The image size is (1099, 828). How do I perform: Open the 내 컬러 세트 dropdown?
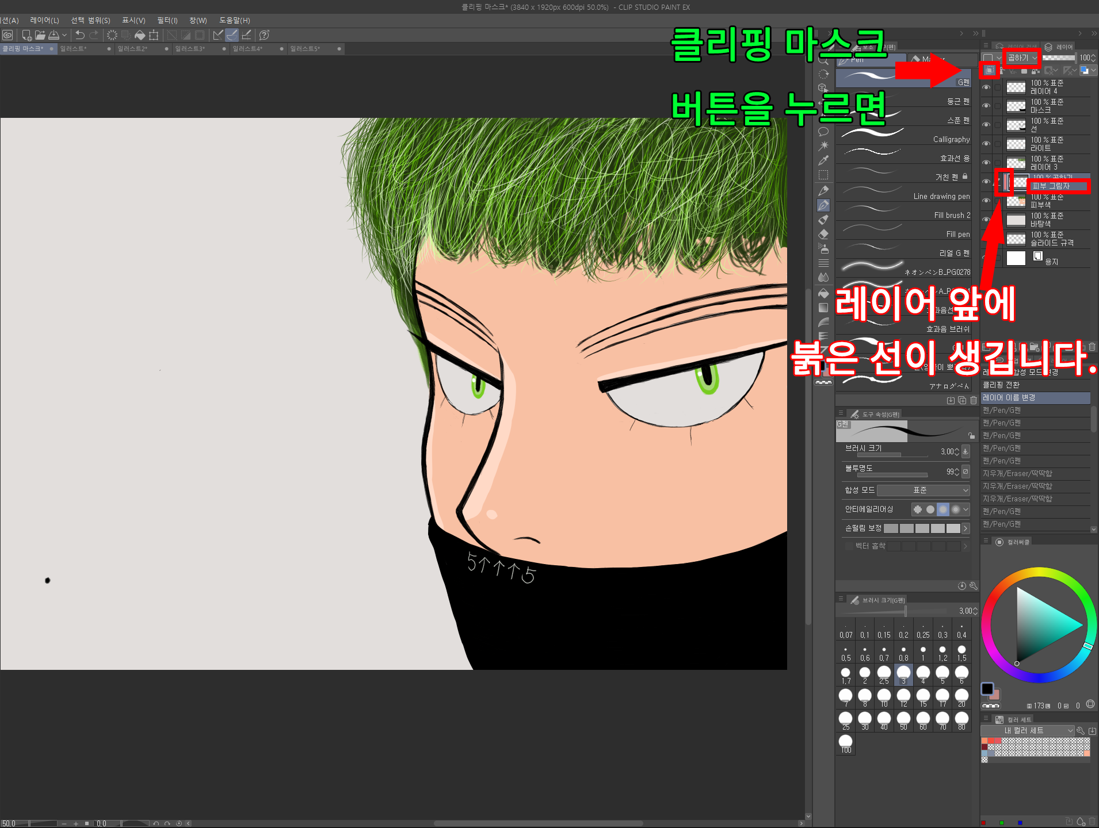[x=1028, y=730]
